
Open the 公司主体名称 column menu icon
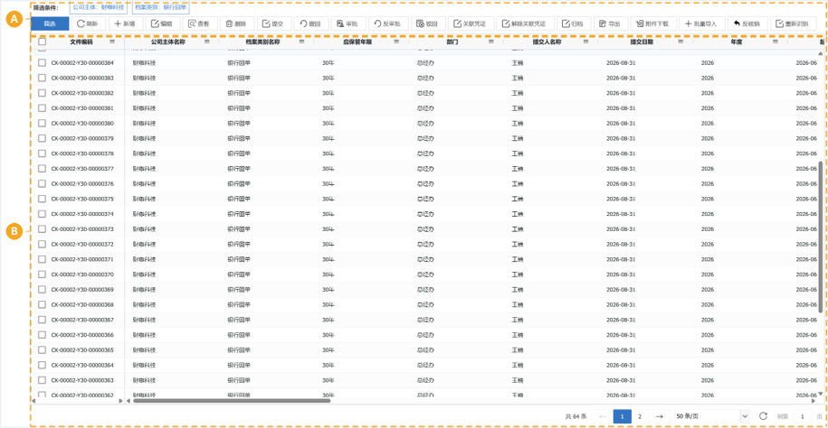click(207, 42)
